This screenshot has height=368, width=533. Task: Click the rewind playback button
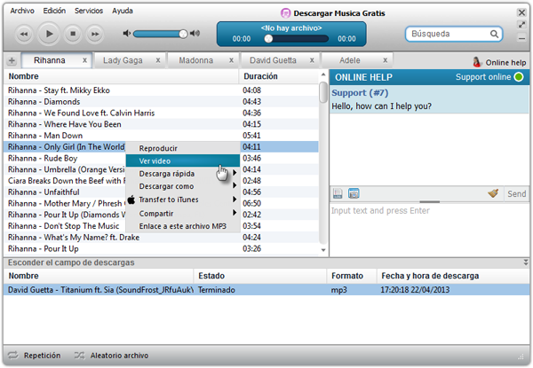pos(24,34)
